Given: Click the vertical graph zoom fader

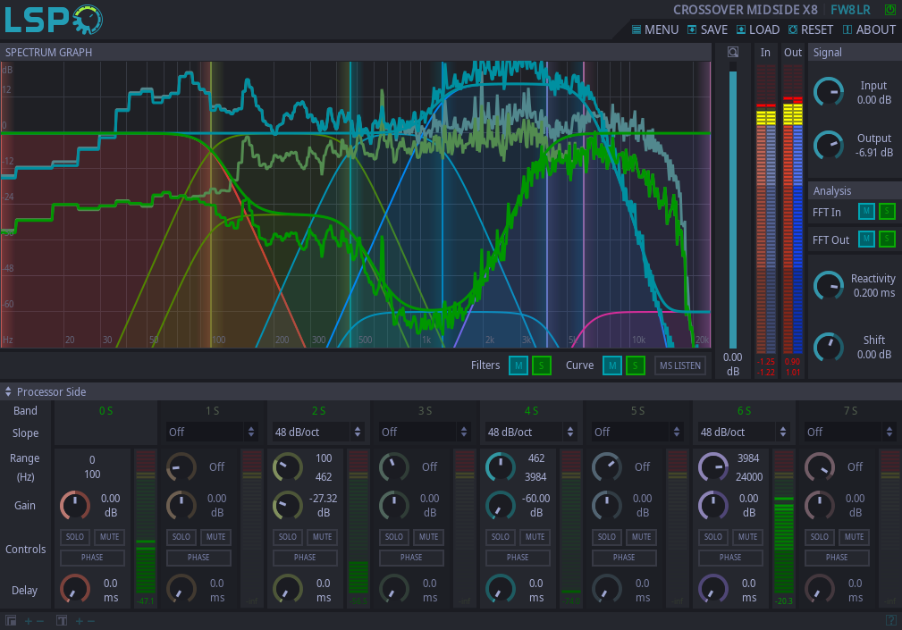Looking at the screenshot, I should (x=733, y=206).
